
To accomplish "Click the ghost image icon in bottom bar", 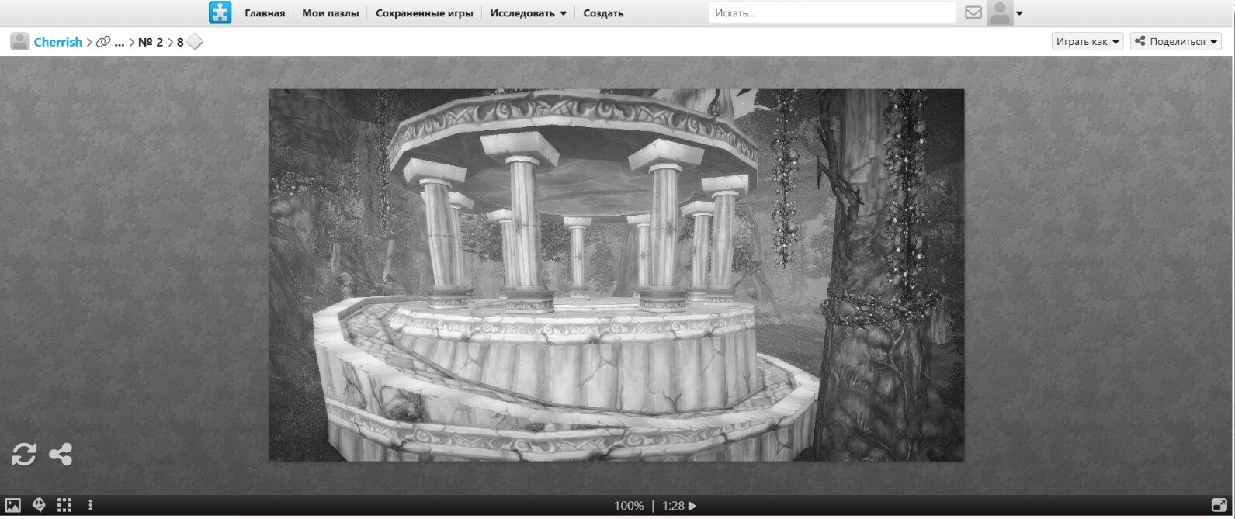I will pyautogui.click(x=39, y=505).
